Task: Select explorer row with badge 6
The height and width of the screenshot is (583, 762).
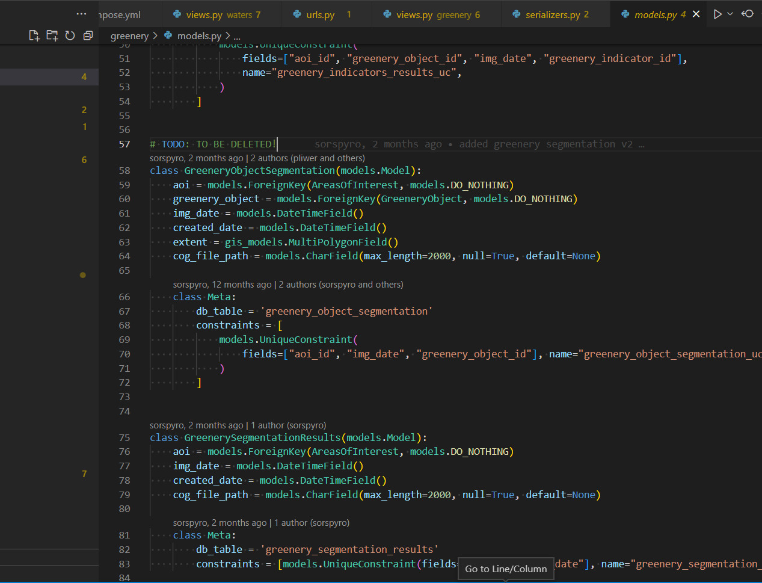Action: click(49, 159)
